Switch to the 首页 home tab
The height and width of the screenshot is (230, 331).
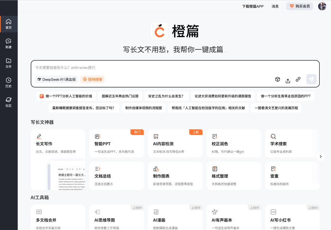point(9,24)
